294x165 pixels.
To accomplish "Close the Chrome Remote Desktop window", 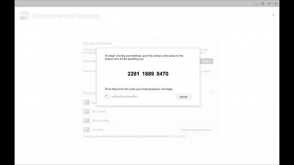I will [276, 4].
